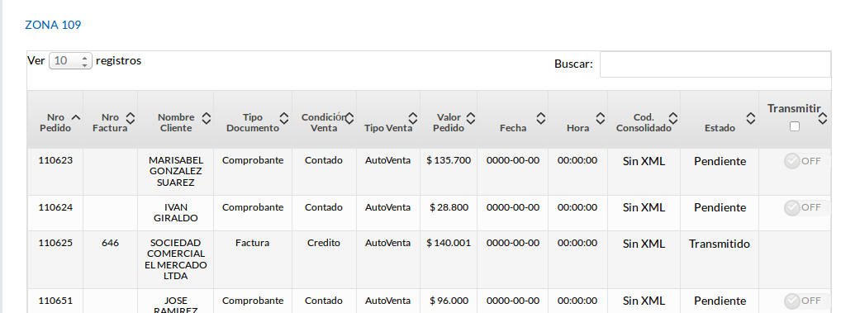This screenshot has width=841, height=313.
Task: Sort by Condición Venta column header
Action: pos(324,122)
